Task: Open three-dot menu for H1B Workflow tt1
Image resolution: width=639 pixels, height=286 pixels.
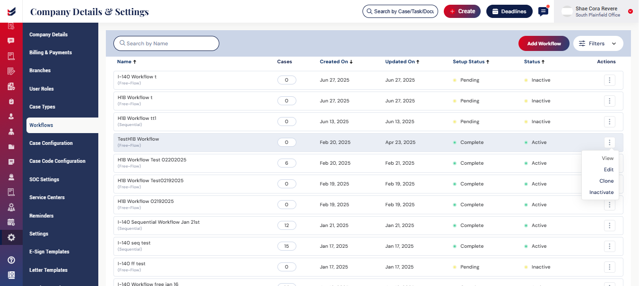Action: (610, 122)
